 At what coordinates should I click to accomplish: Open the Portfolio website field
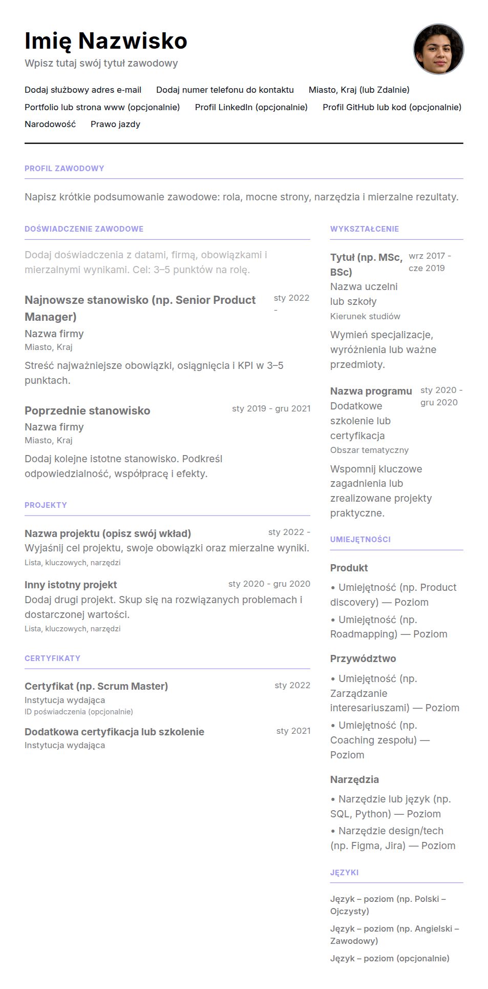click(102, 107)
